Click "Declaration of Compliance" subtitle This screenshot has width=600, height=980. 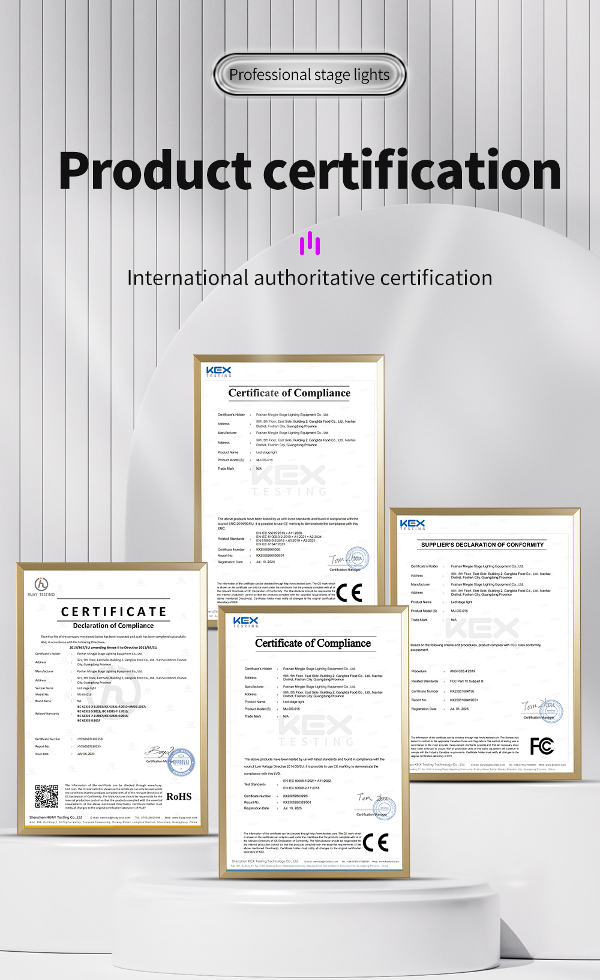click(x=113, y=626)
